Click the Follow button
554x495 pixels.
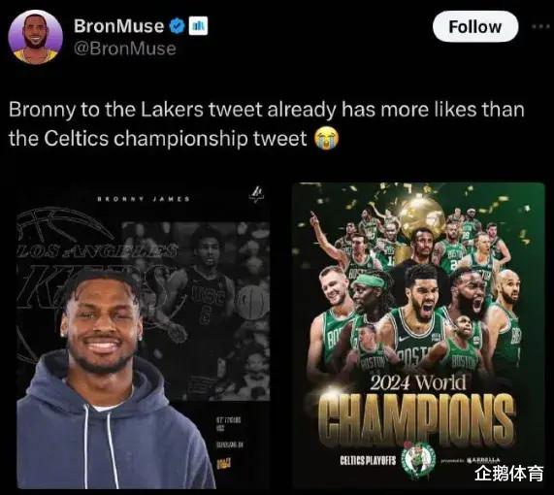475,26
